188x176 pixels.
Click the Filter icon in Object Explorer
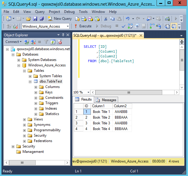[x=46, y=42]
